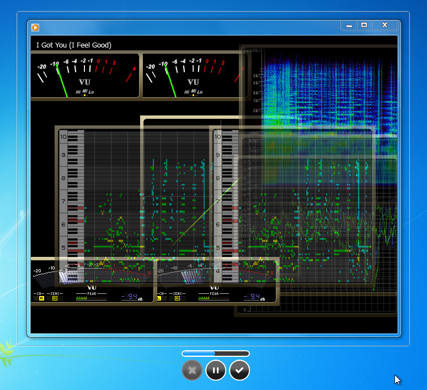Pause the screen recording

[x=215, y=370]
